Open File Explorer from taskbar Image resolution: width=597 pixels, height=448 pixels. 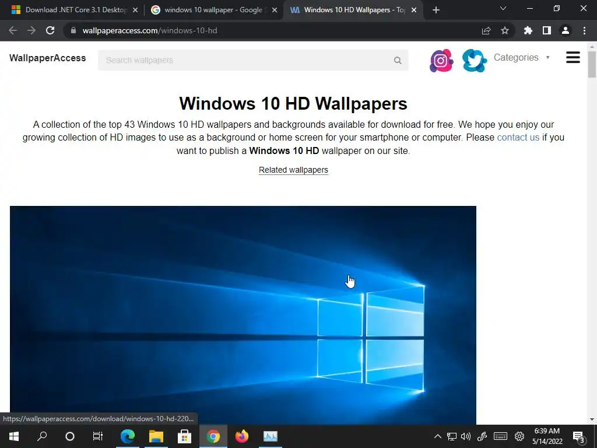[156, 436]
